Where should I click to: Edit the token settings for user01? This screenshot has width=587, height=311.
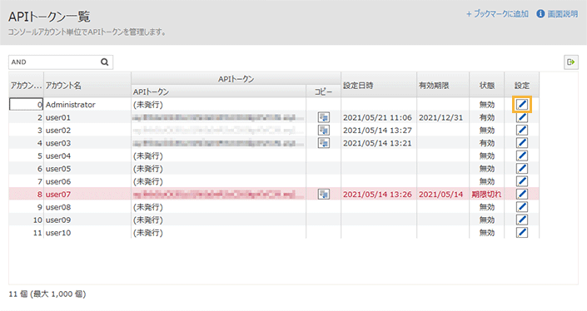coord(522,117)
